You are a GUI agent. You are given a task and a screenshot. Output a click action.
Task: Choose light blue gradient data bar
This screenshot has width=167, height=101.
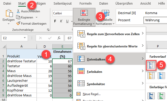coord(161,75)
